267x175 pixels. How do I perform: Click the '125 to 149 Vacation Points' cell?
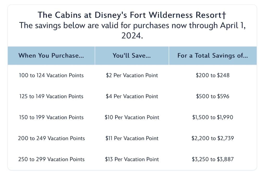coord(51,96)
